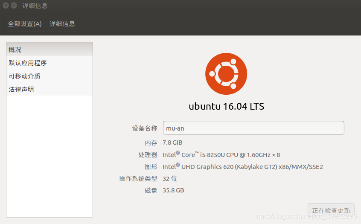Click the 处理器 label

pyautogui.click(x=148, y=155)
